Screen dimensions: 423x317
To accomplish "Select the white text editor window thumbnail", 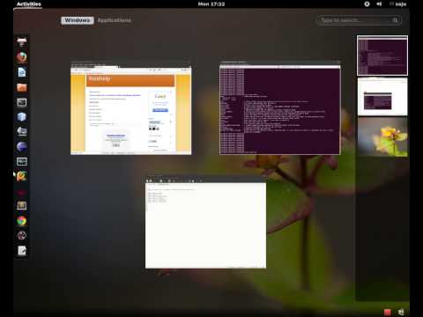I will coord(205,223).
